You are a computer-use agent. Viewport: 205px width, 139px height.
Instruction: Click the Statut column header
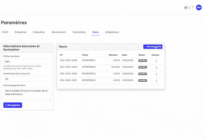[x=142, y=55]
